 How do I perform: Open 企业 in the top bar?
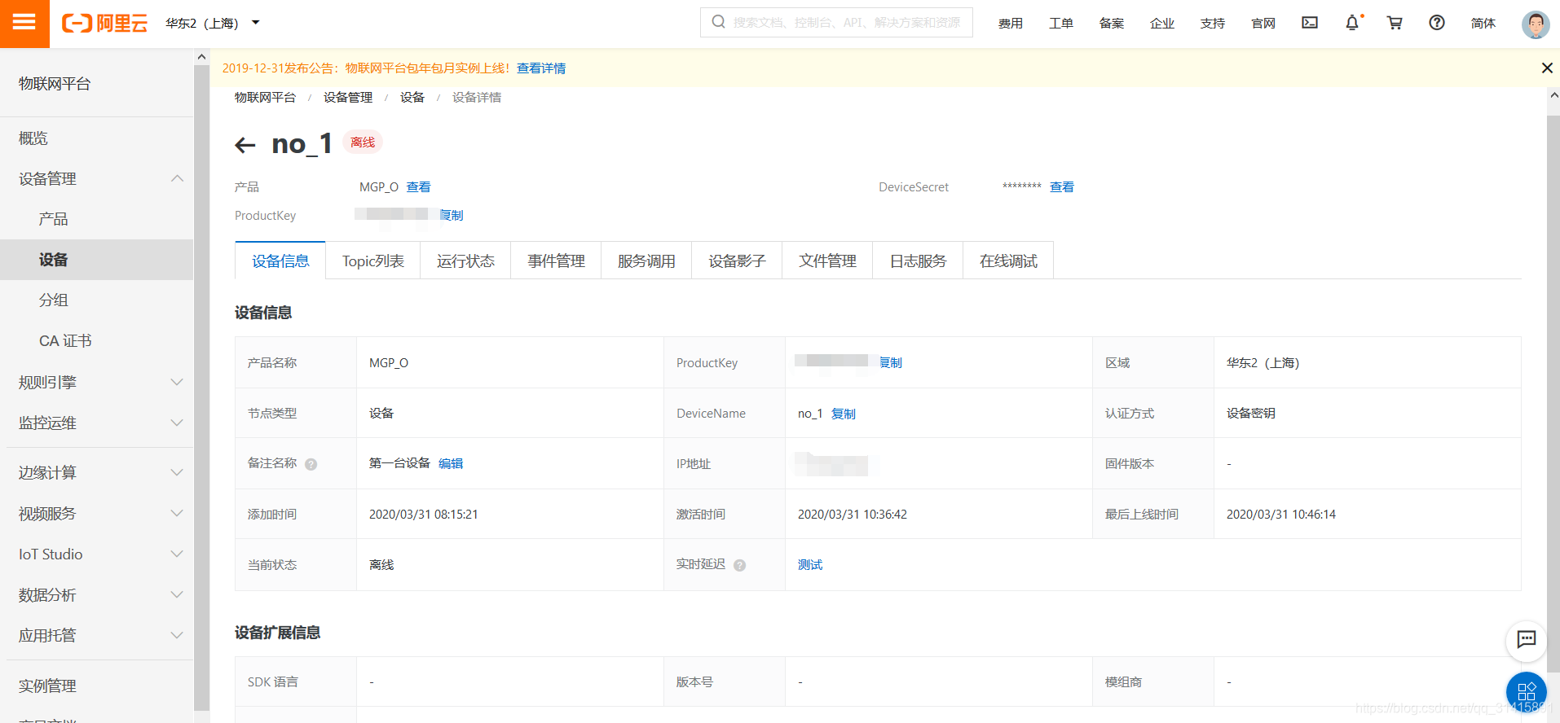(x=1162, y=23)
